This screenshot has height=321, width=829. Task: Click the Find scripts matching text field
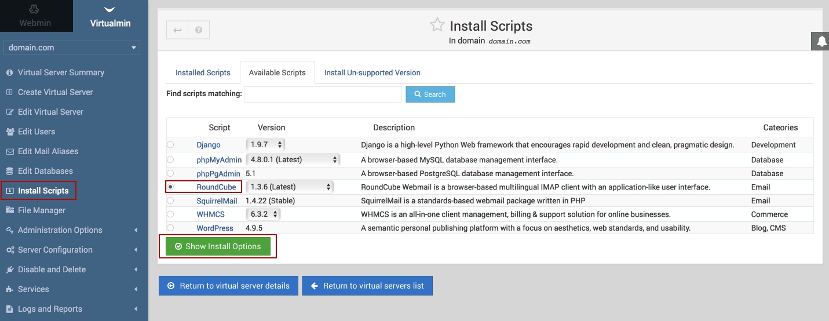pyautogui.click(x=323, y=94)
